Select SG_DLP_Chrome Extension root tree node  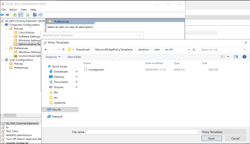25,21
